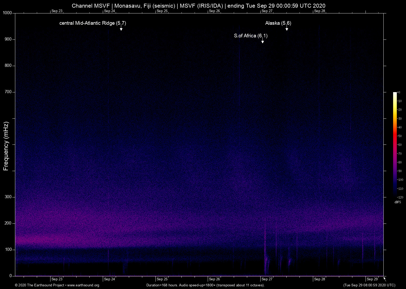Select the Alaska (5.6) event arrow
The height and width of the screenshot is (289, 406).
click(x=287, y=29)
